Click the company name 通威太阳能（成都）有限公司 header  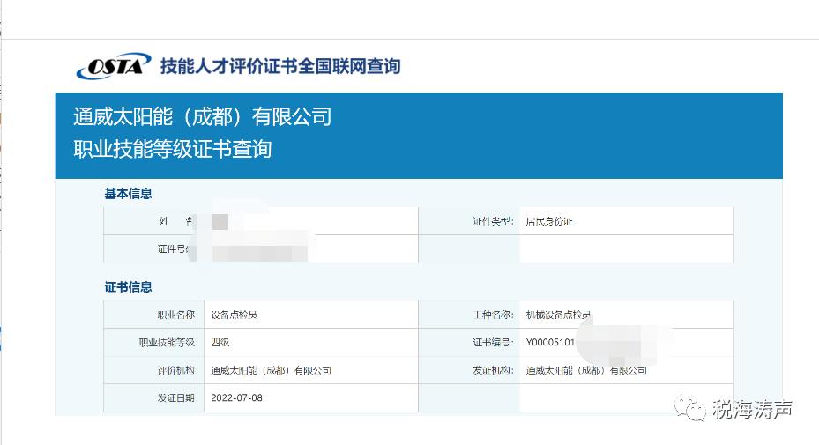[x=203, y=116]
